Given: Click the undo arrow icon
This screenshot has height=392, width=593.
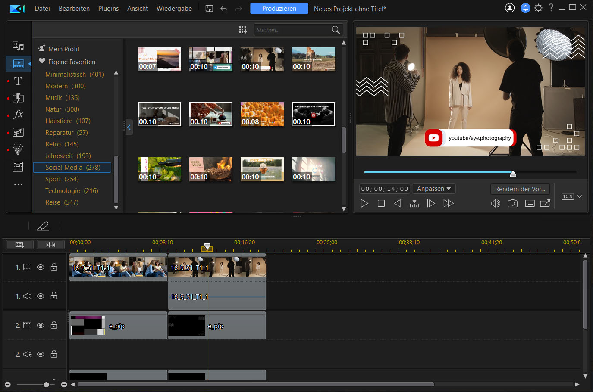Looking at the screenshot, I should point(224,9).
